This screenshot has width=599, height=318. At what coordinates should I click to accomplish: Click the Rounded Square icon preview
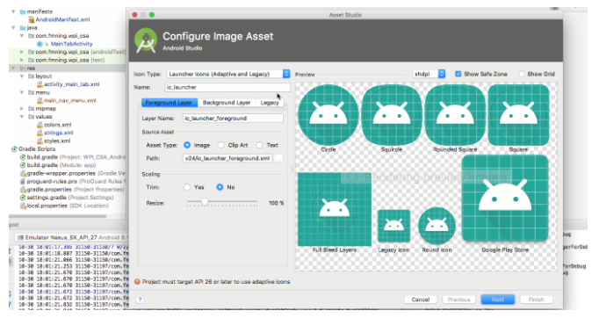(x=455, y=115)
